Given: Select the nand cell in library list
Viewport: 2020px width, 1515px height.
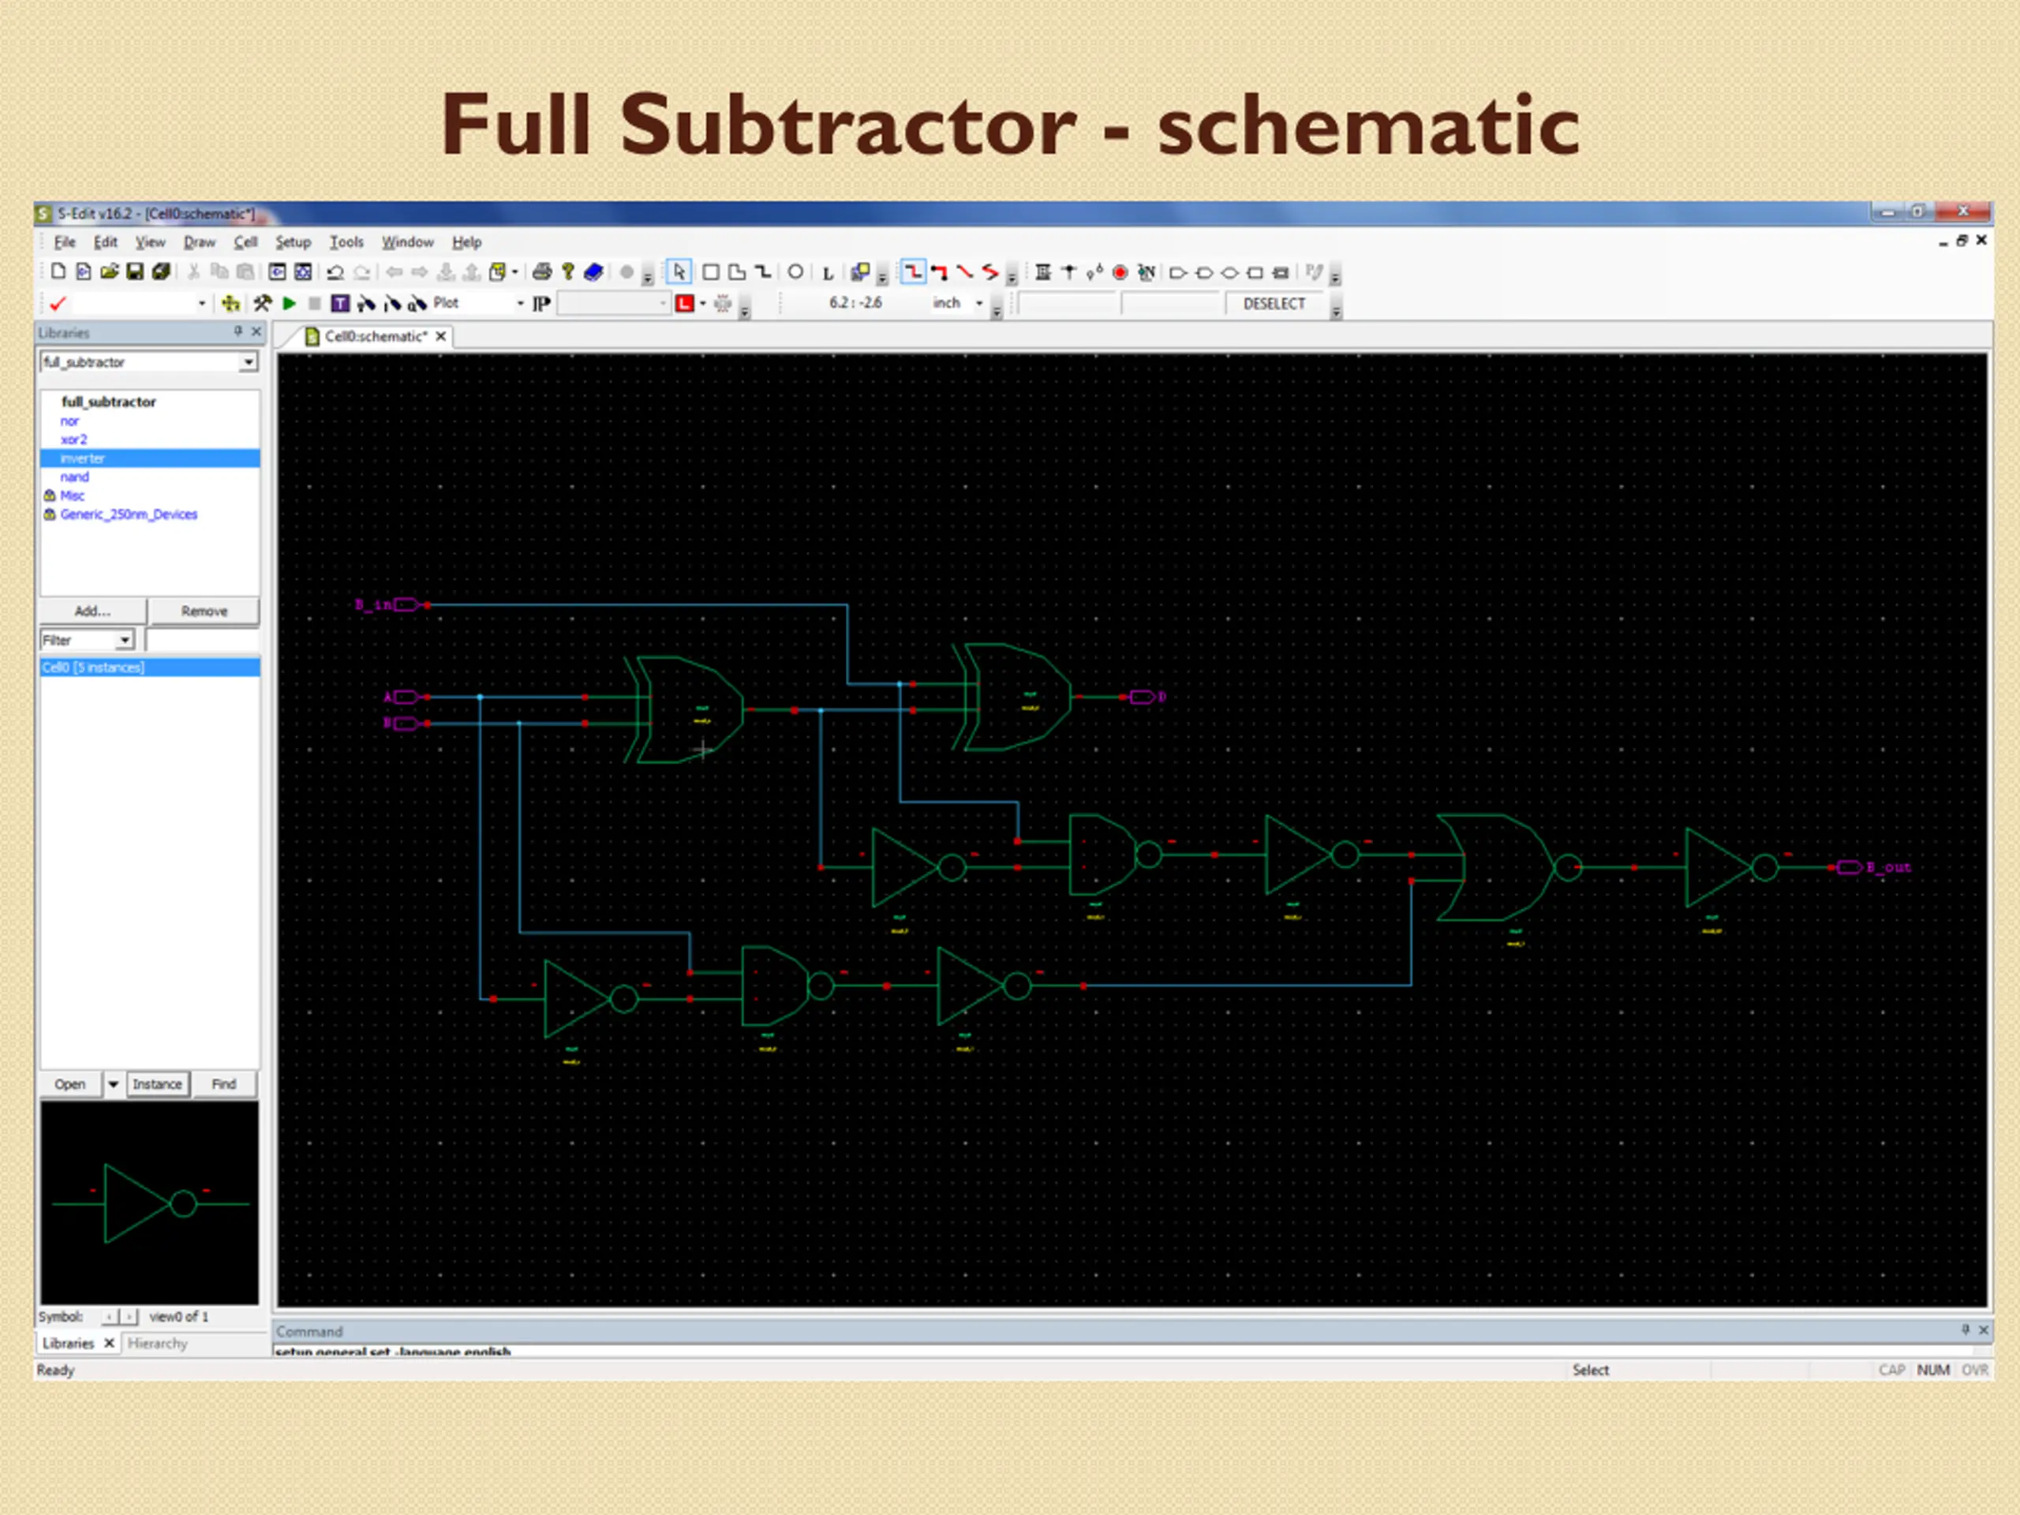Looking at the screenshot, I should coord(75,477).
